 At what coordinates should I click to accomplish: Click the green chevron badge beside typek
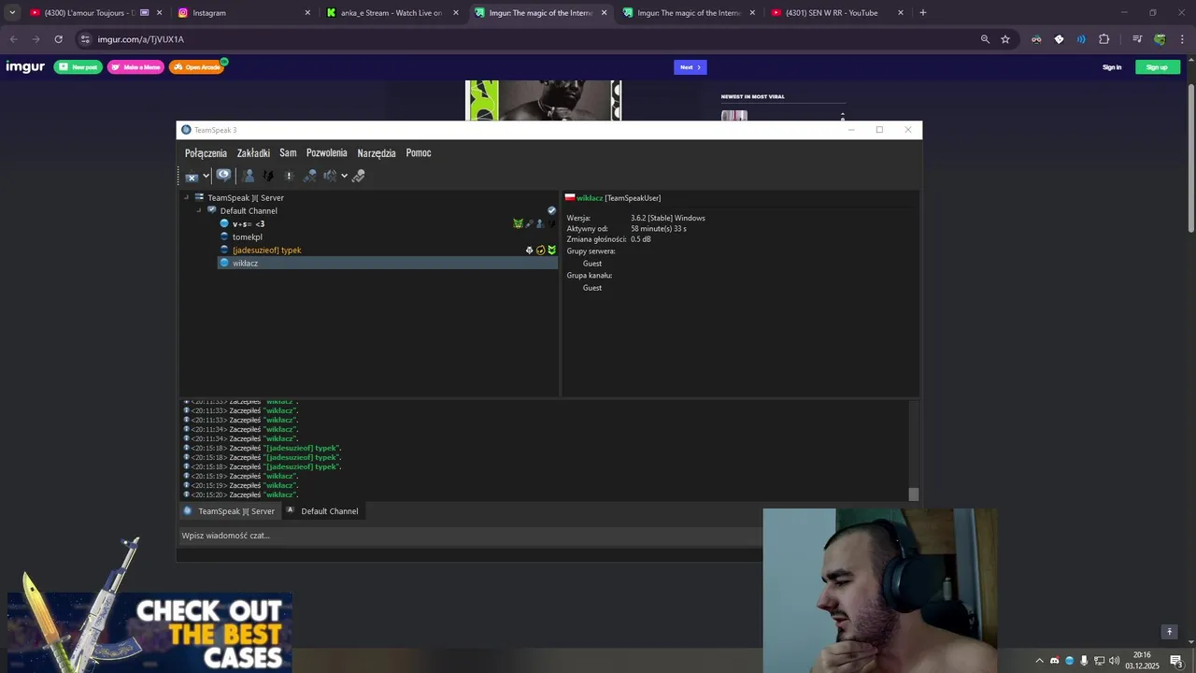(551, 251)
